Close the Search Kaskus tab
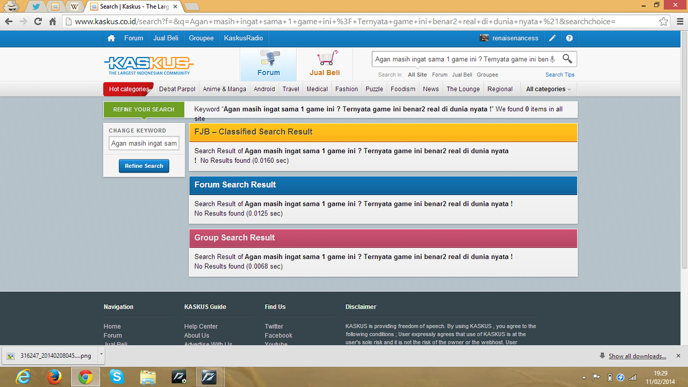Image resolution: width=688 pixels, height=387 pixels. [175, 6]
